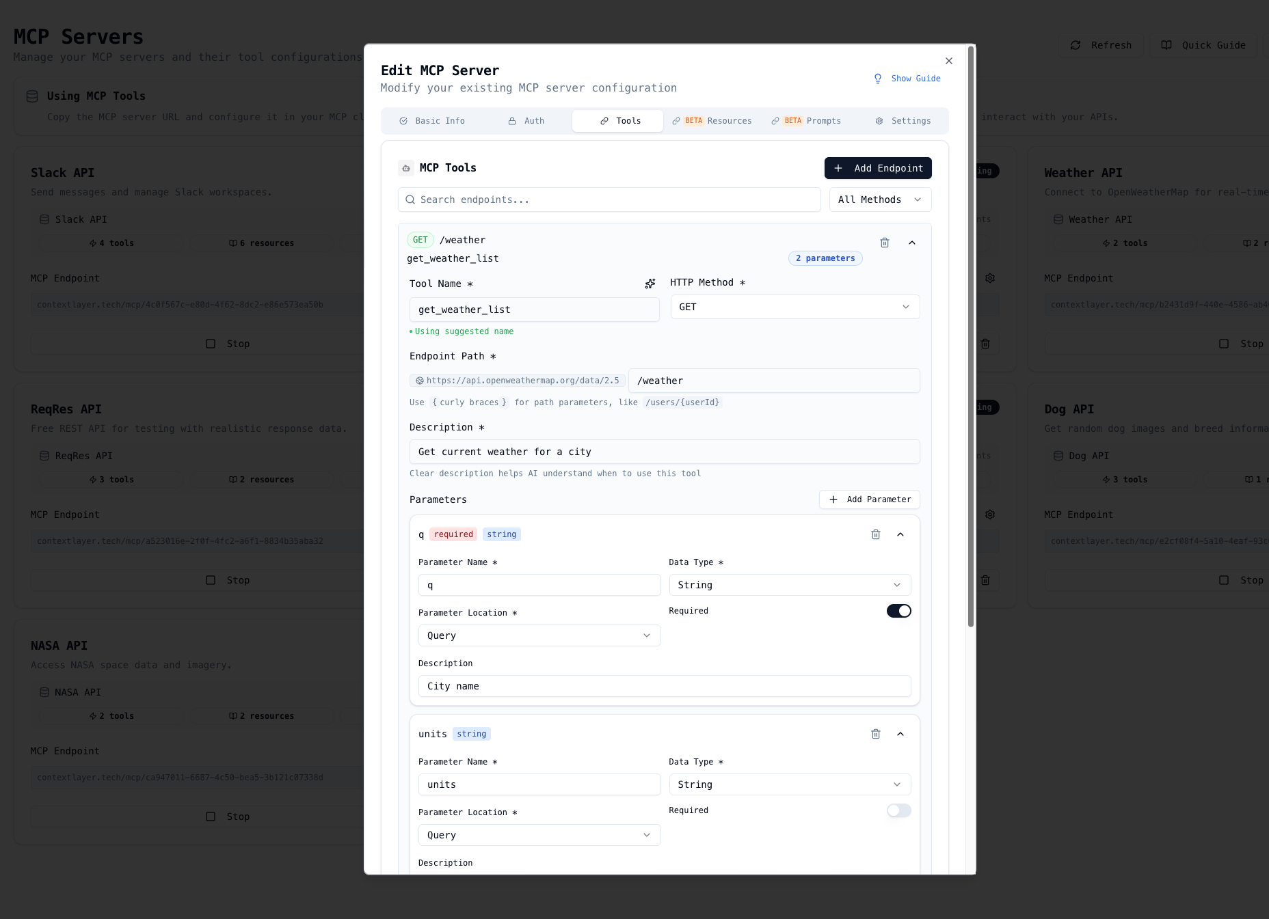The image size is (1269, 919).
Task: Click the lightbulb Show Guide icon
Action: [878, 79]
